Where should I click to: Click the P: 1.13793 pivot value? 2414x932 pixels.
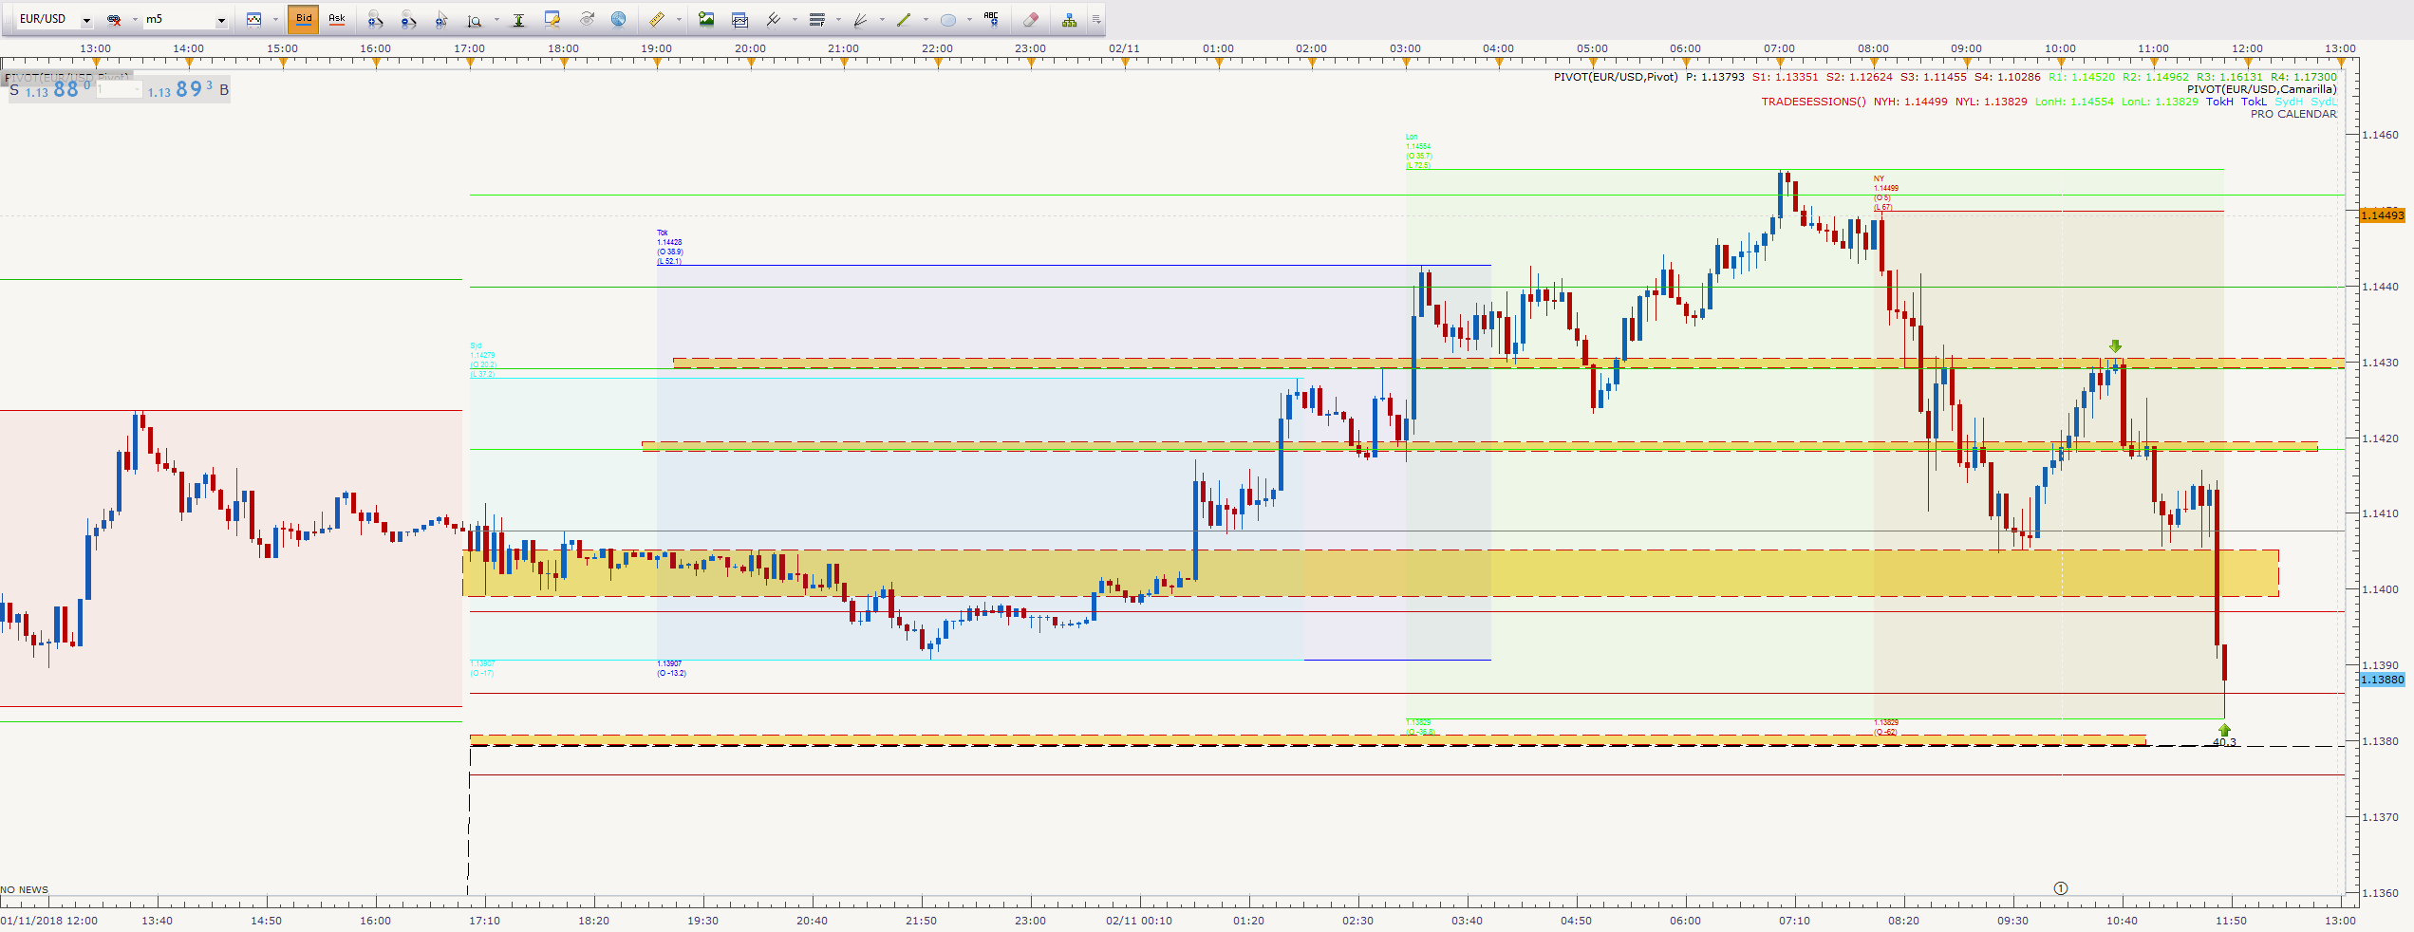pos(1715,77)
